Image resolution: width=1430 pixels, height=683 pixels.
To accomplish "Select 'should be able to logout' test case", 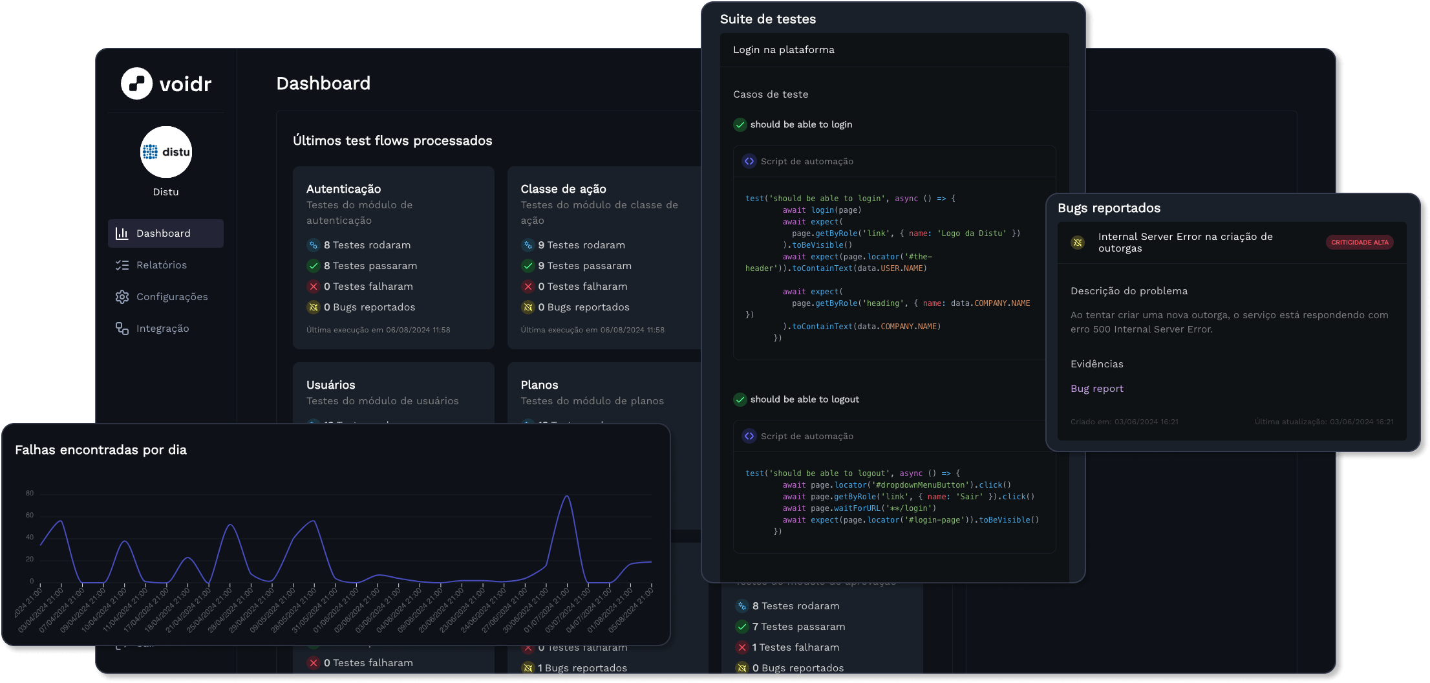I will tap(805, 400).
